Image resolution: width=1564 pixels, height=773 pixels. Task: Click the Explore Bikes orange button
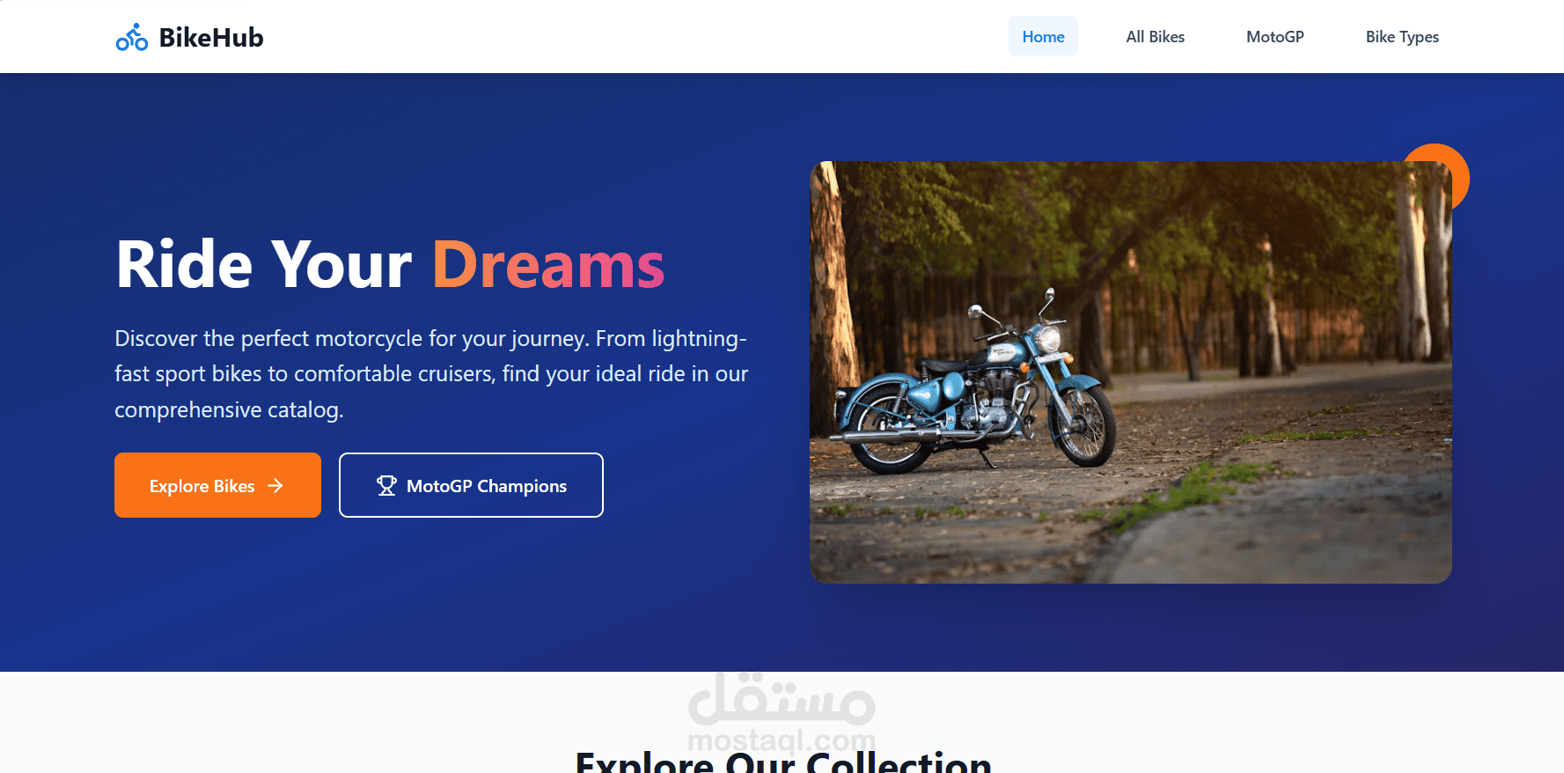click(x=217, y=485)
